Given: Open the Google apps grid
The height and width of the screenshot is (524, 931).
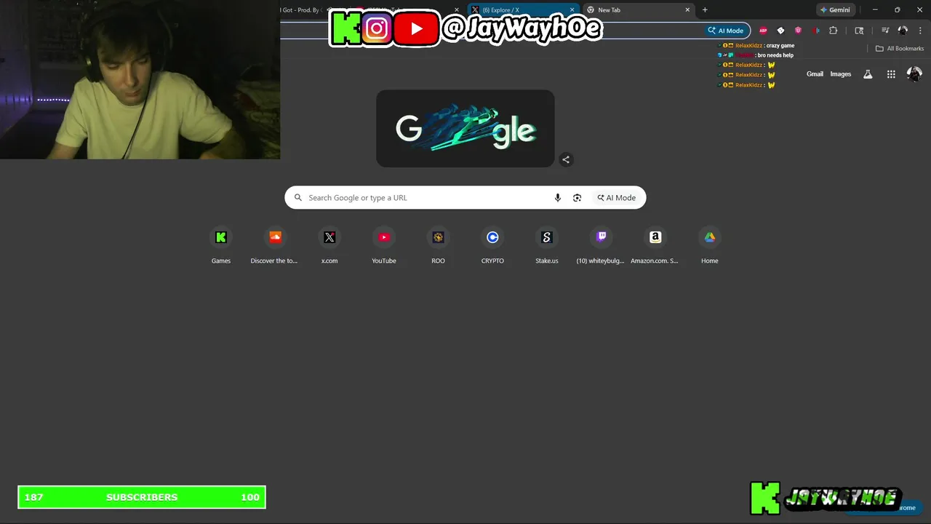Looking at the screenshot, I should click(891, 74).
